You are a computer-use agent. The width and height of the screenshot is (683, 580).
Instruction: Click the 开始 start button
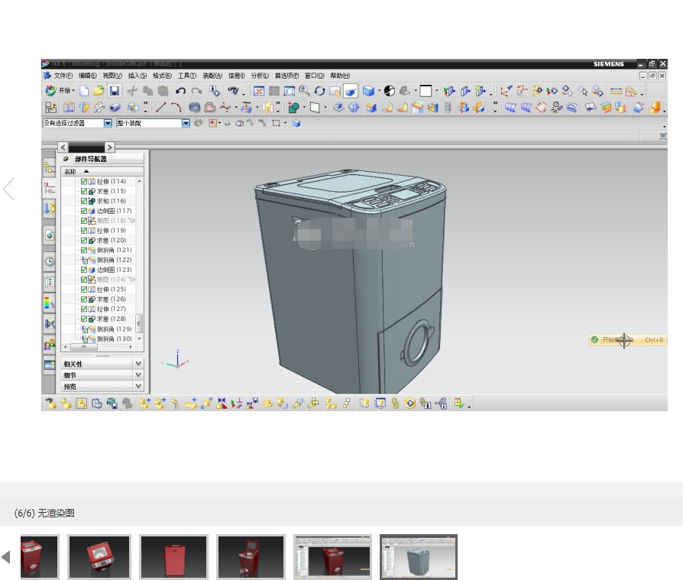click(x=60, y=91)
